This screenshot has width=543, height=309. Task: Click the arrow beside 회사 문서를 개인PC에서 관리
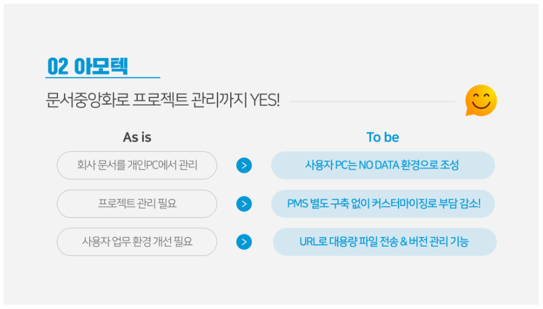coord(244,165)
